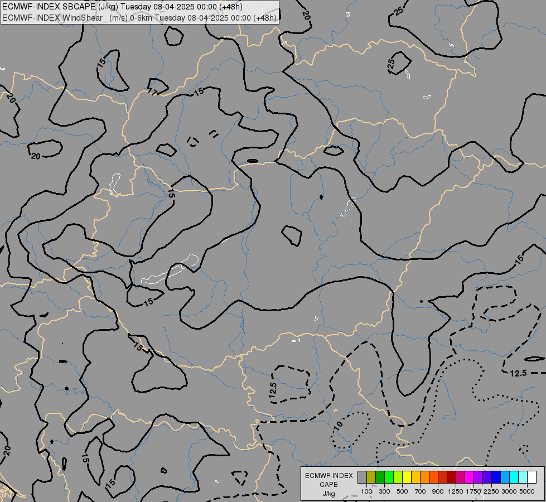Click the 5000 value under the legend

tap(527, 491)
